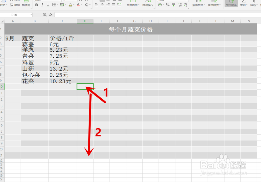Select cell 山药
Image resolution: width=261 pixels, height=182 pixels.
point(35,68)
